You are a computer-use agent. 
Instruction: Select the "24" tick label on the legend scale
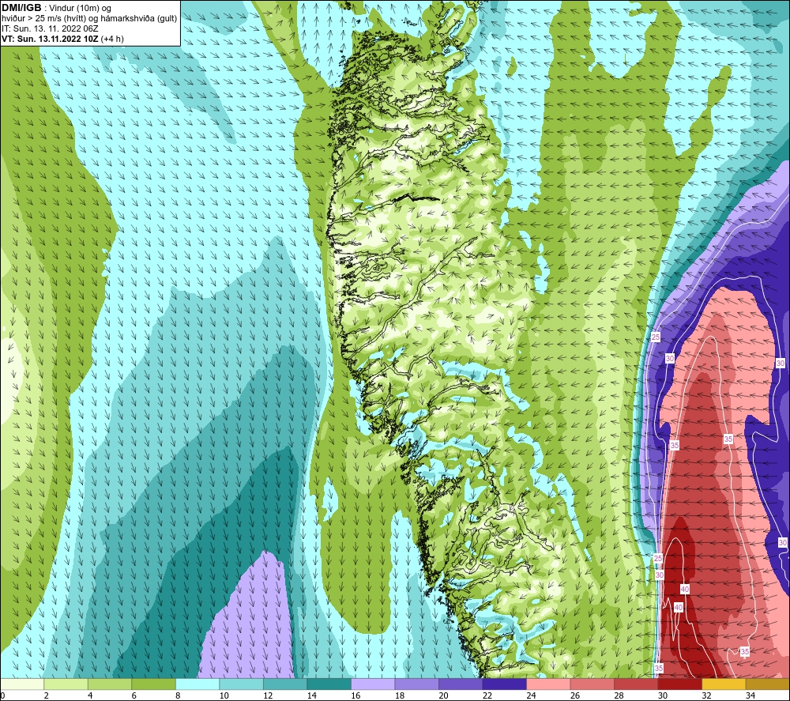(531, 695)
